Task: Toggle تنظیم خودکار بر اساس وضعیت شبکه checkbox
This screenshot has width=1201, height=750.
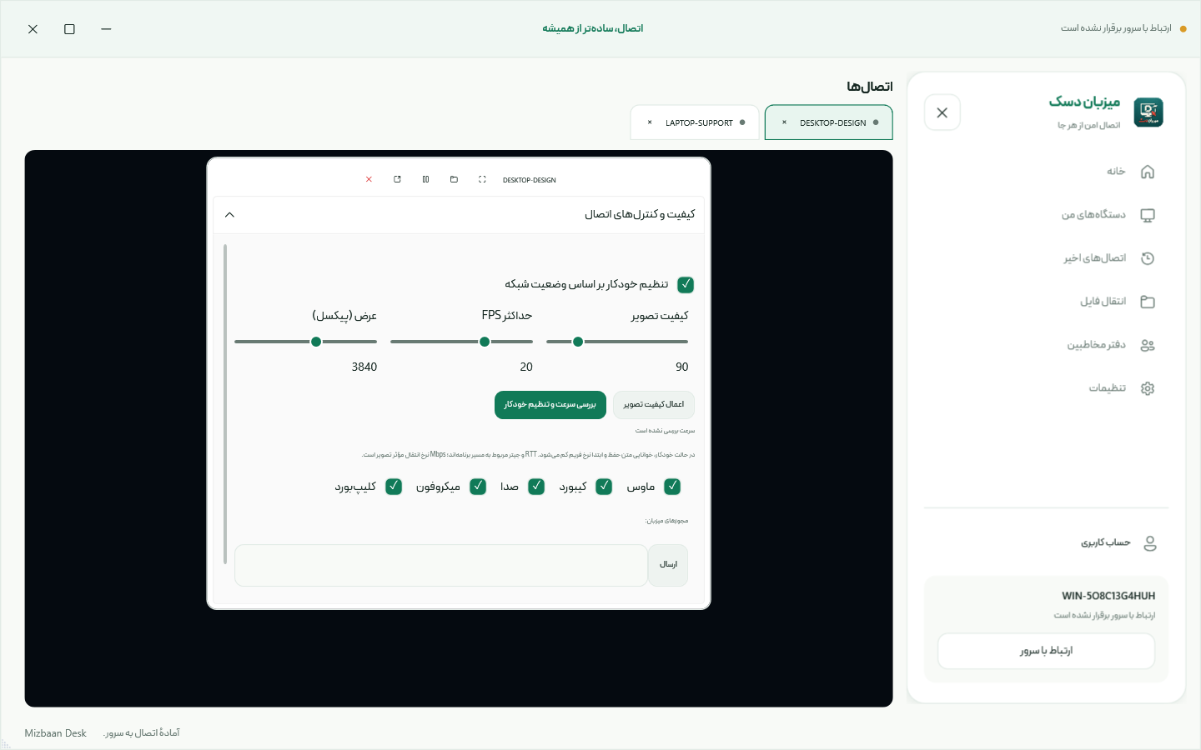Action: coord(686,284)
